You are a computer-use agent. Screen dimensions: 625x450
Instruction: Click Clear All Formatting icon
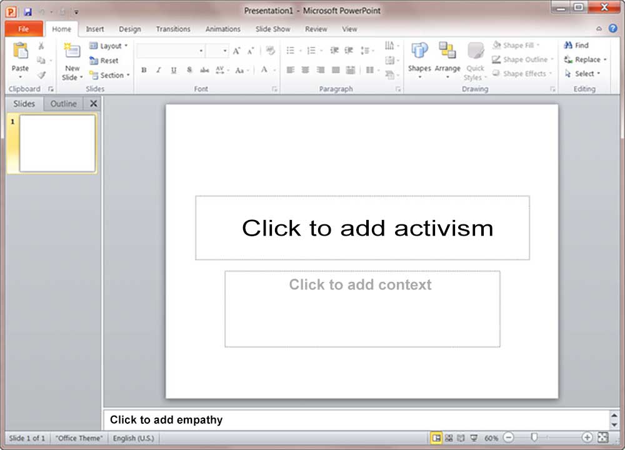click(x=270, y=51)
